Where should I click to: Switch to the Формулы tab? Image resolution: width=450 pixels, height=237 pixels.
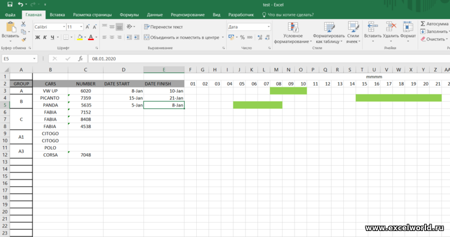pyautogui.click(x=129, y=14)
